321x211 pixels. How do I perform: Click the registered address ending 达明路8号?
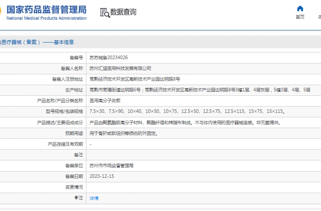[135, 79]
